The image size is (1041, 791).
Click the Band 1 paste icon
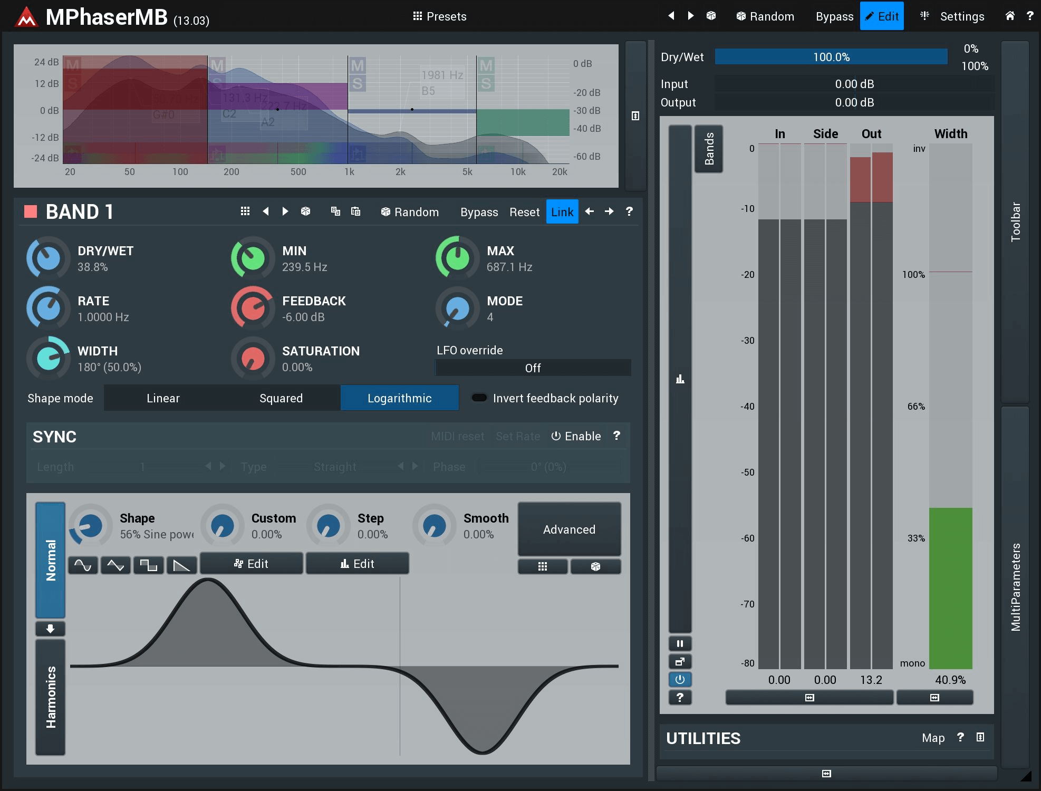(356, 211)
